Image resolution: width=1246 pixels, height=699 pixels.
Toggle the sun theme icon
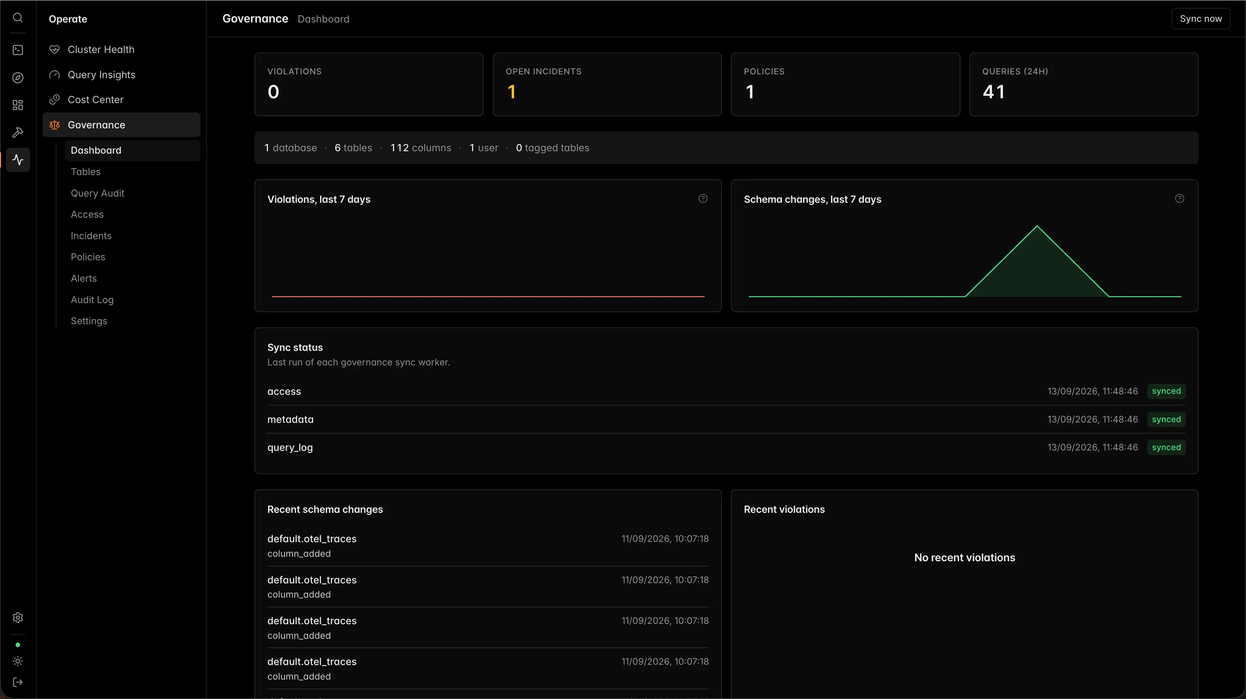(x=18, y=661)
